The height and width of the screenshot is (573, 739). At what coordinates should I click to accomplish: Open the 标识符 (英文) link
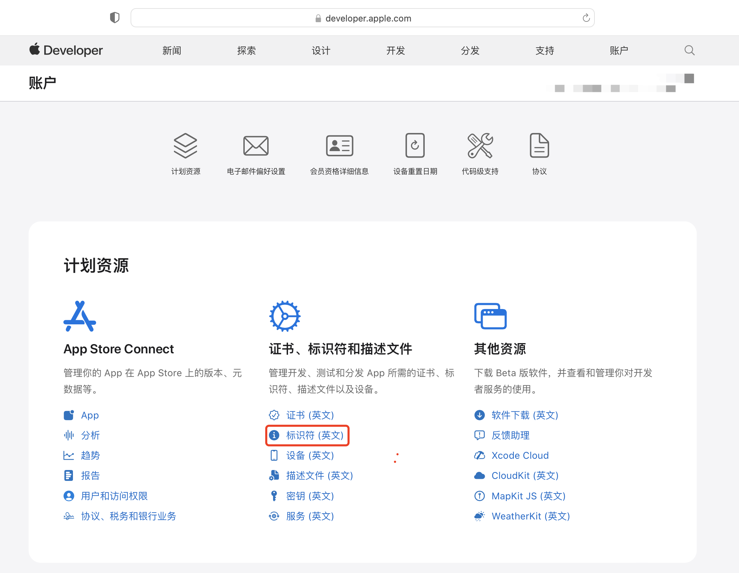315,435
